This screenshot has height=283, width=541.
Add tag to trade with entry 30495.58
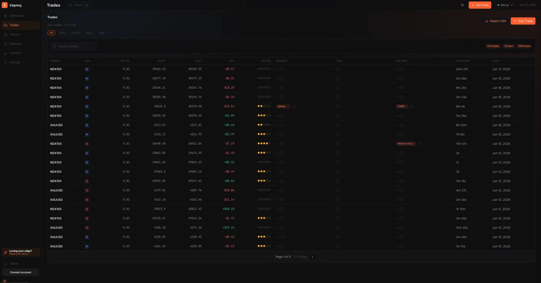338,144
